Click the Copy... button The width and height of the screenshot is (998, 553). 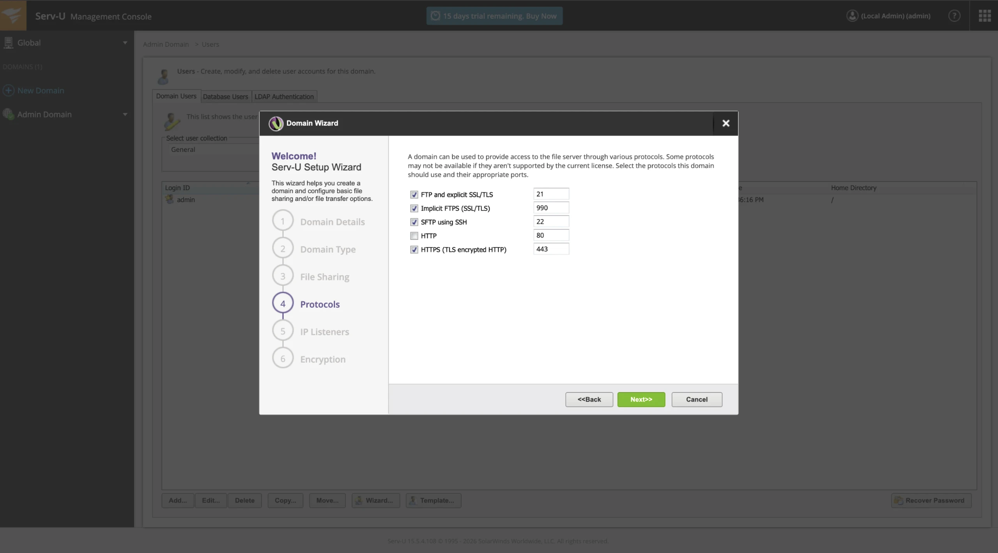(285, 500)
